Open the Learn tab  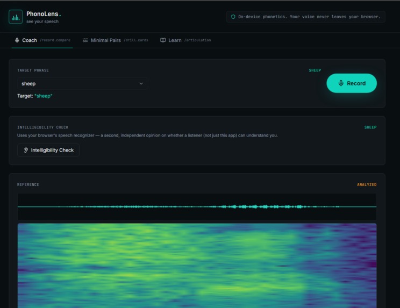[185, 40]
